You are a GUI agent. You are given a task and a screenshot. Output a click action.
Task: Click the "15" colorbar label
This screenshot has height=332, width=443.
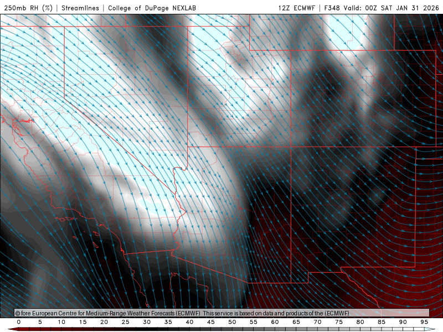point(83,322)
